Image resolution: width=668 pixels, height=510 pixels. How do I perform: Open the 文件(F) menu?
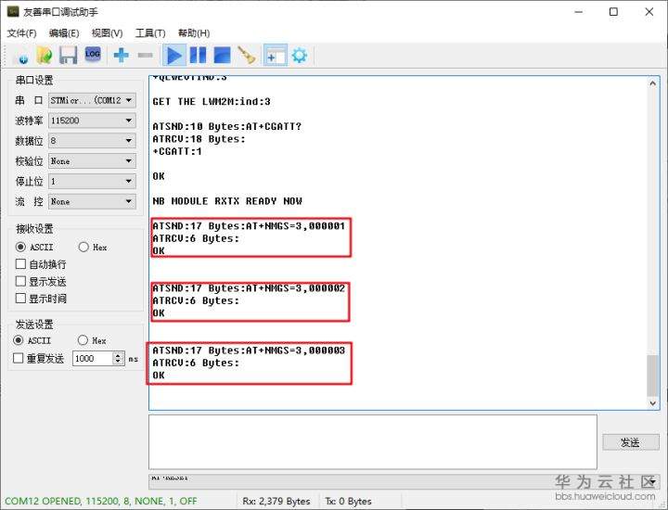[x=21, y=33]
